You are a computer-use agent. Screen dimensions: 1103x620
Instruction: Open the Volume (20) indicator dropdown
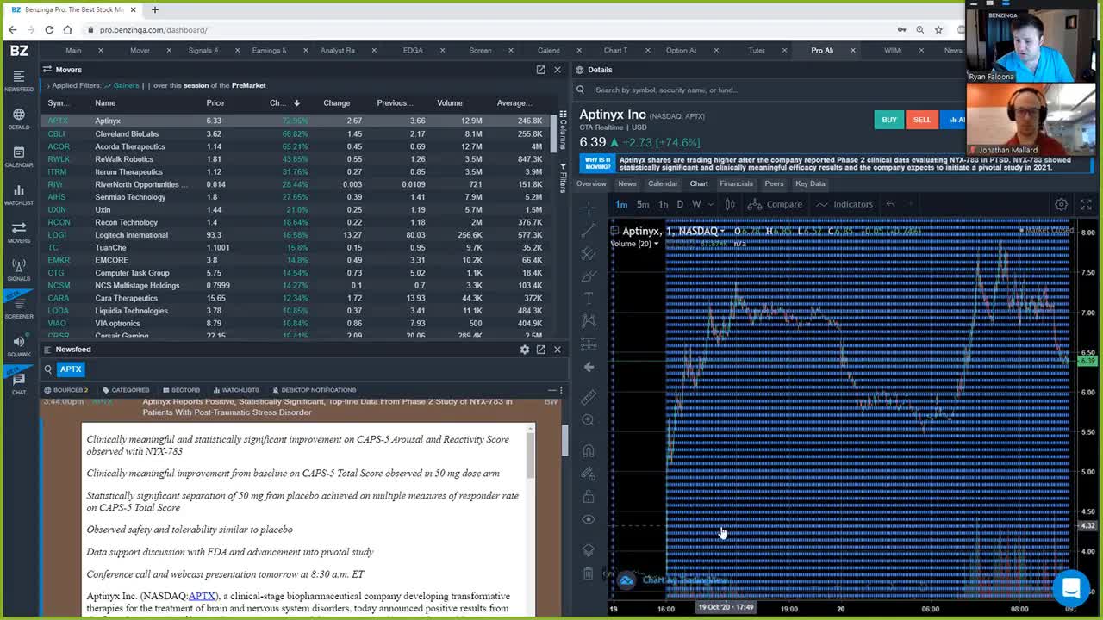657,244
